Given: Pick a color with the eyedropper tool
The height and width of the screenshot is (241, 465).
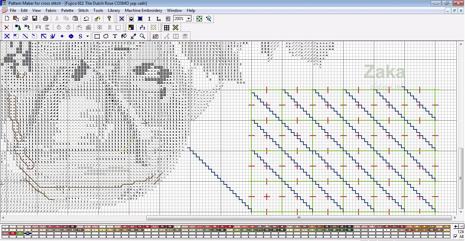Looking at the screenshot, I should pos(133,36).
